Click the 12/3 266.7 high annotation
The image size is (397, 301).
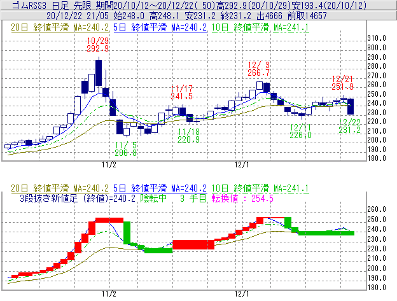258,69
